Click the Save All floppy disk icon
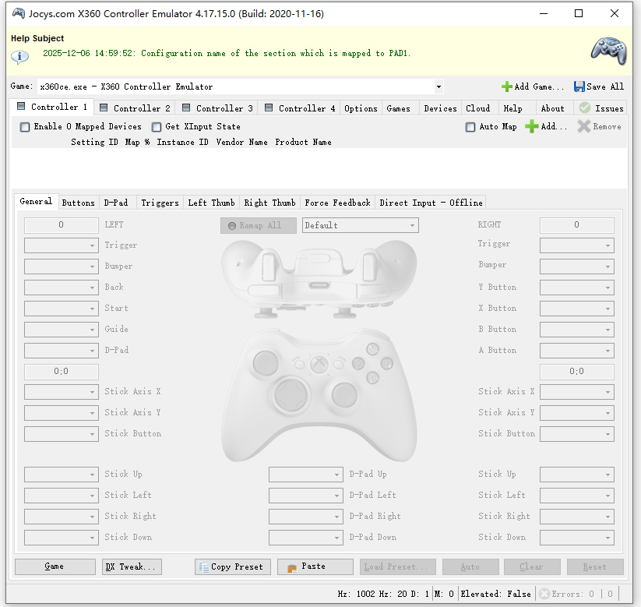The width and height of the screenshot is (641, 607). pos(579,86)
